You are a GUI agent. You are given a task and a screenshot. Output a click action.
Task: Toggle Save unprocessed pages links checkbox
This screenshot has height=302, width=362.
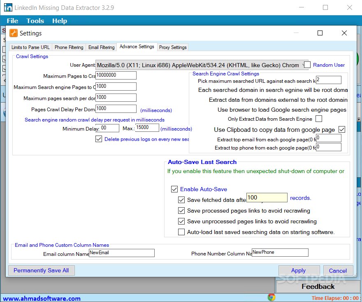(x=181, y=221)
